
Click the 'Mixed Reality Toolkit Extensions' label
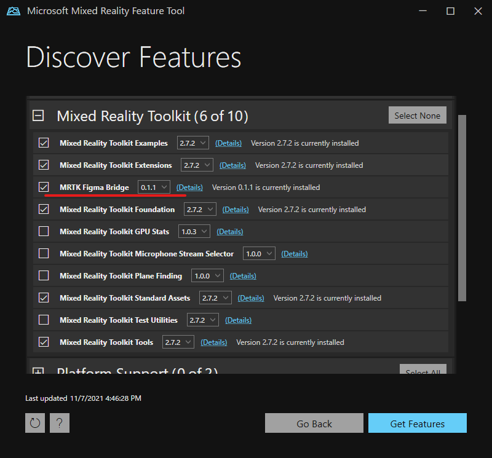pyautogui.click(x=116, y=165)
